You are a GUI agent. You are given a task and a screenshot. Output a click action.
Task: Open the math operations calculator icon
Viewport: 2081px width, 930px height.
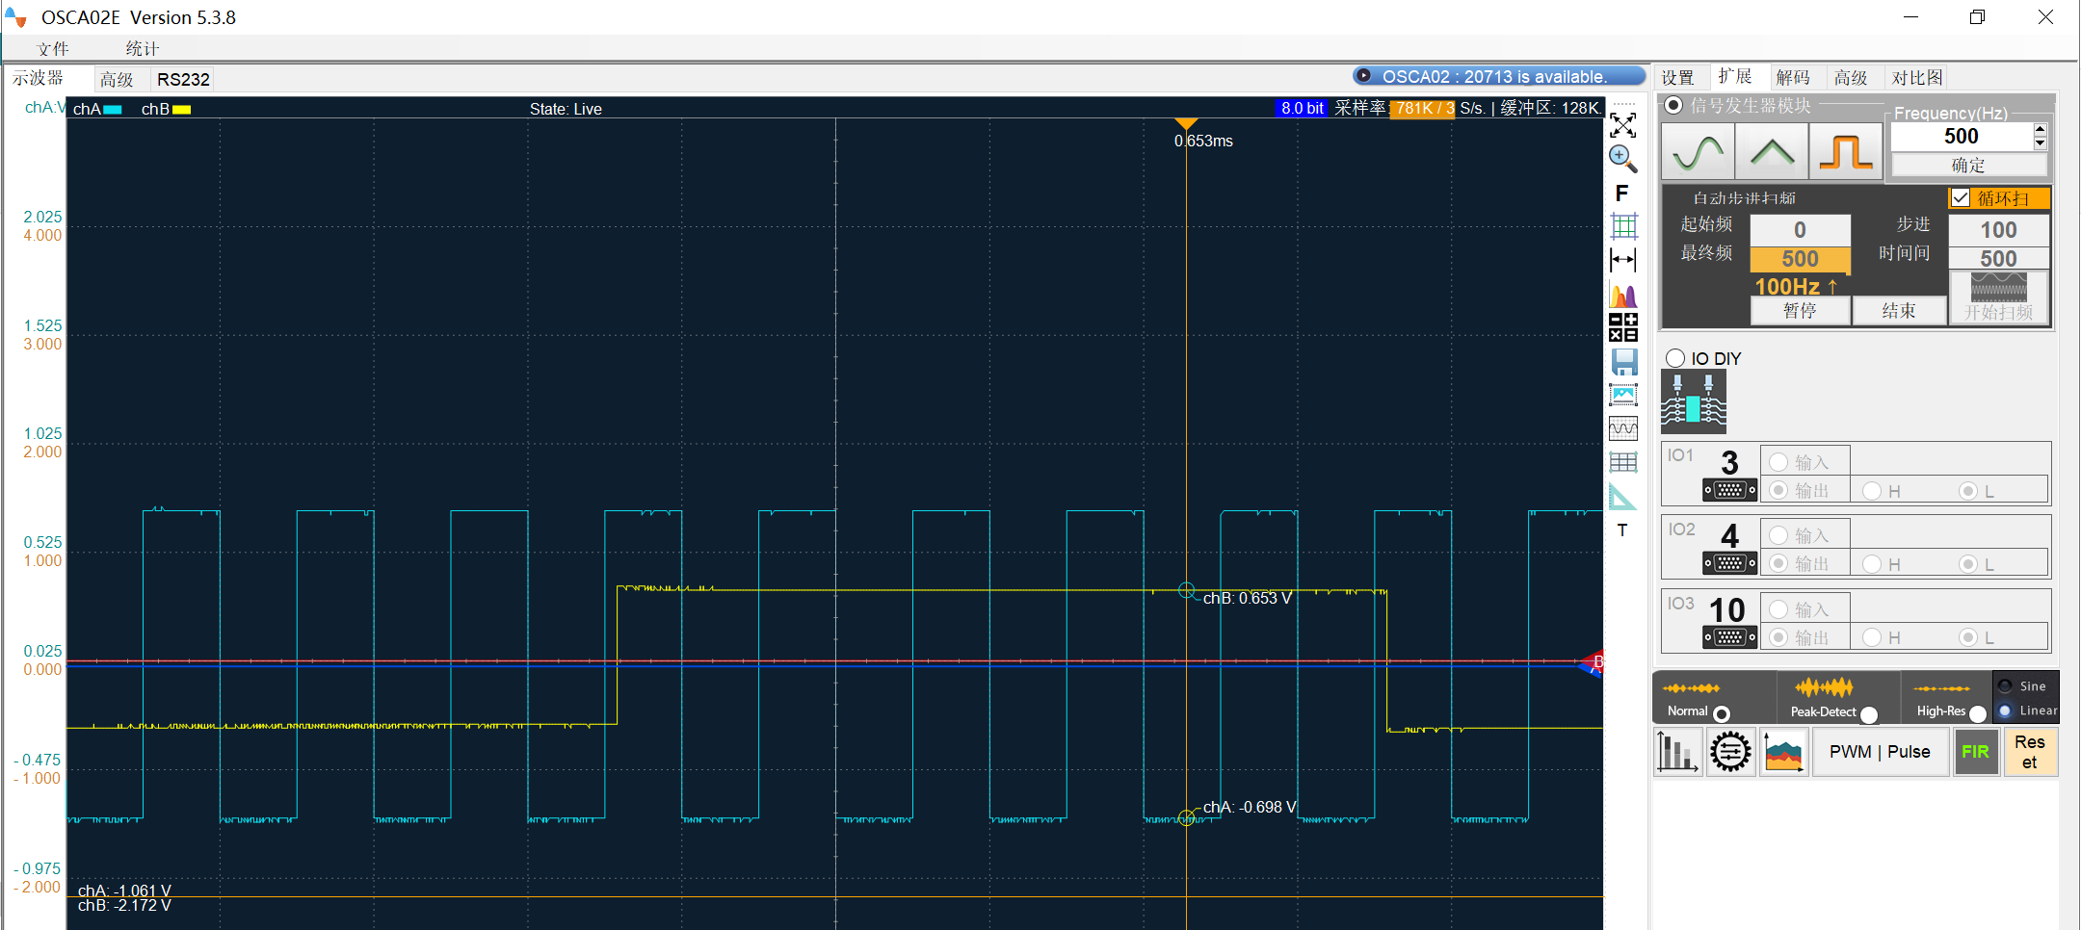coord(1623,327)
